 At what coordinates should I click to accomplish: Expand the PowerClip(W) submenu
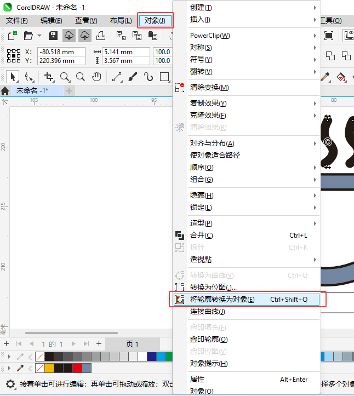point(253,36)
